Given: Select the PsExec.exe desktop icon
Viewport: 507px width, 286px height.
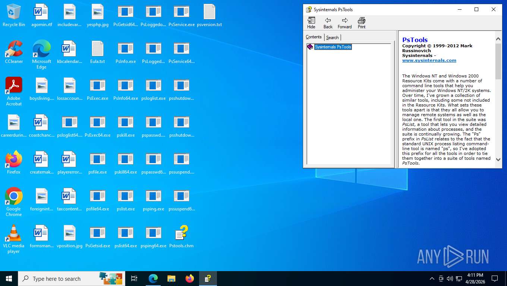Looking at the screenshot, I should pos(98,89).
